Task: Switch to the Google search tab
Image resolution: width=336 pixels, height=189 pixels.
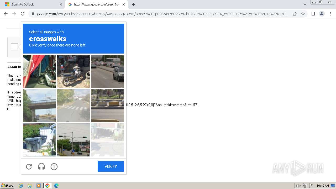Action: click(x=96, y=4)
